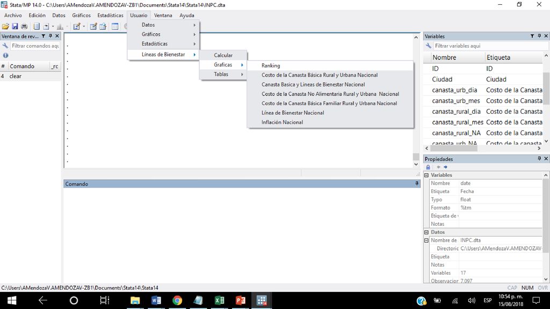Click the Viewer icon in toolbar
Screen dimensions: 550x309
[x=46, y=26]
